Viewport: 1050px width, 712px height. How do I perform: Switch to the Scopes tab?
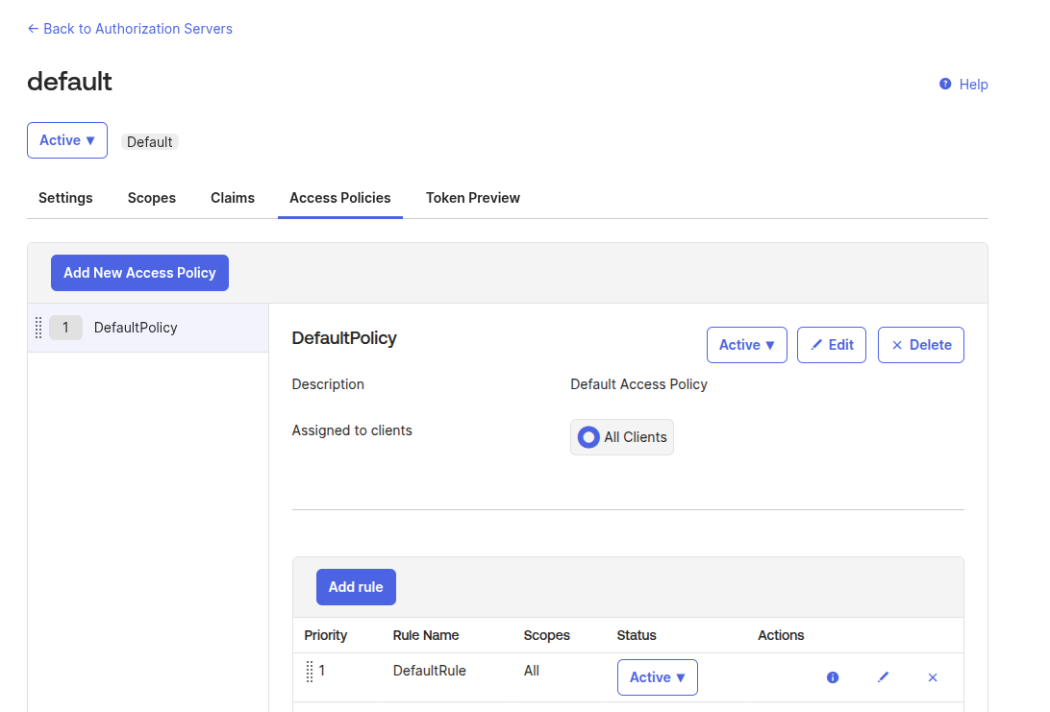point(152,198)
